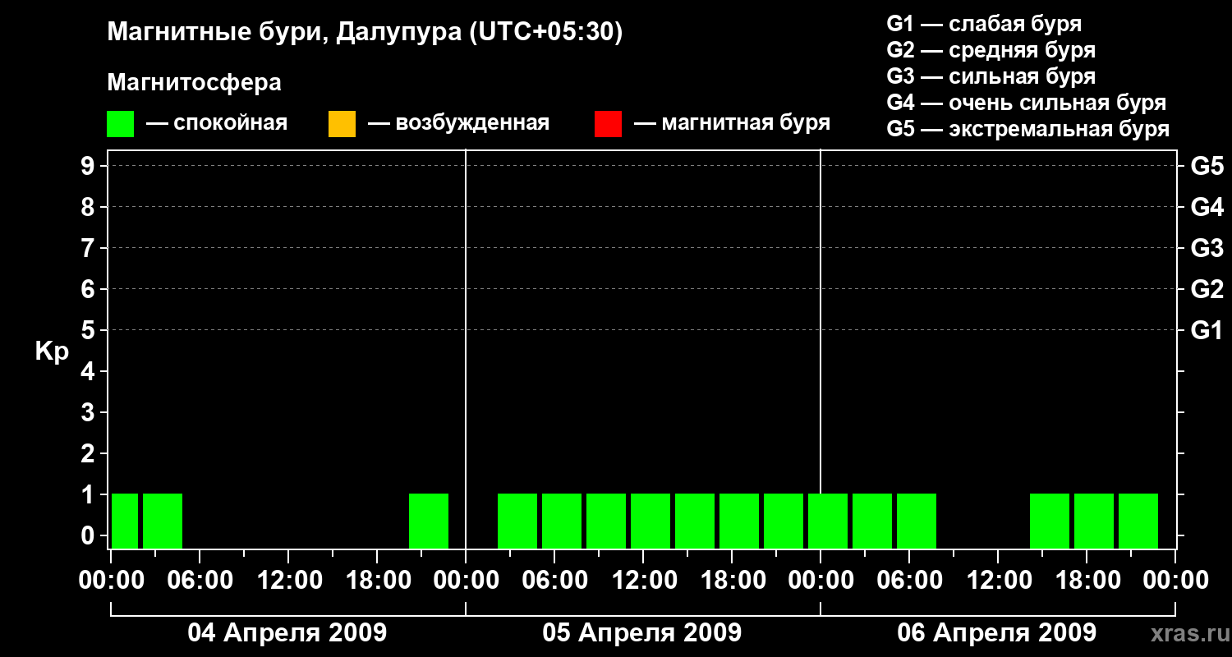Click the green bar above 06:00 on 05 Апреля
The image size is (1232, 657).
click(562, 521)
